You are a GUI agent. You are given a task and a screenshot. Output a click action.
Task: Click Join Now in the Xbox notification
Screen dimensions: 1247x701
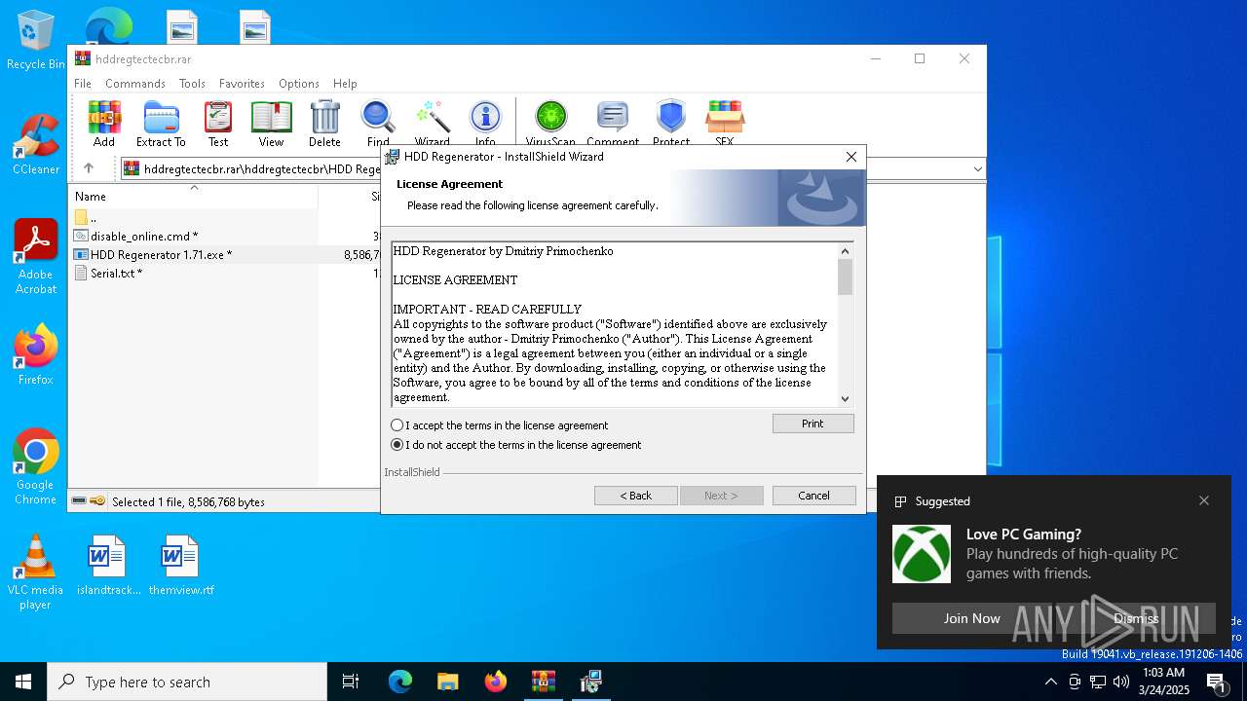[971, 618]
